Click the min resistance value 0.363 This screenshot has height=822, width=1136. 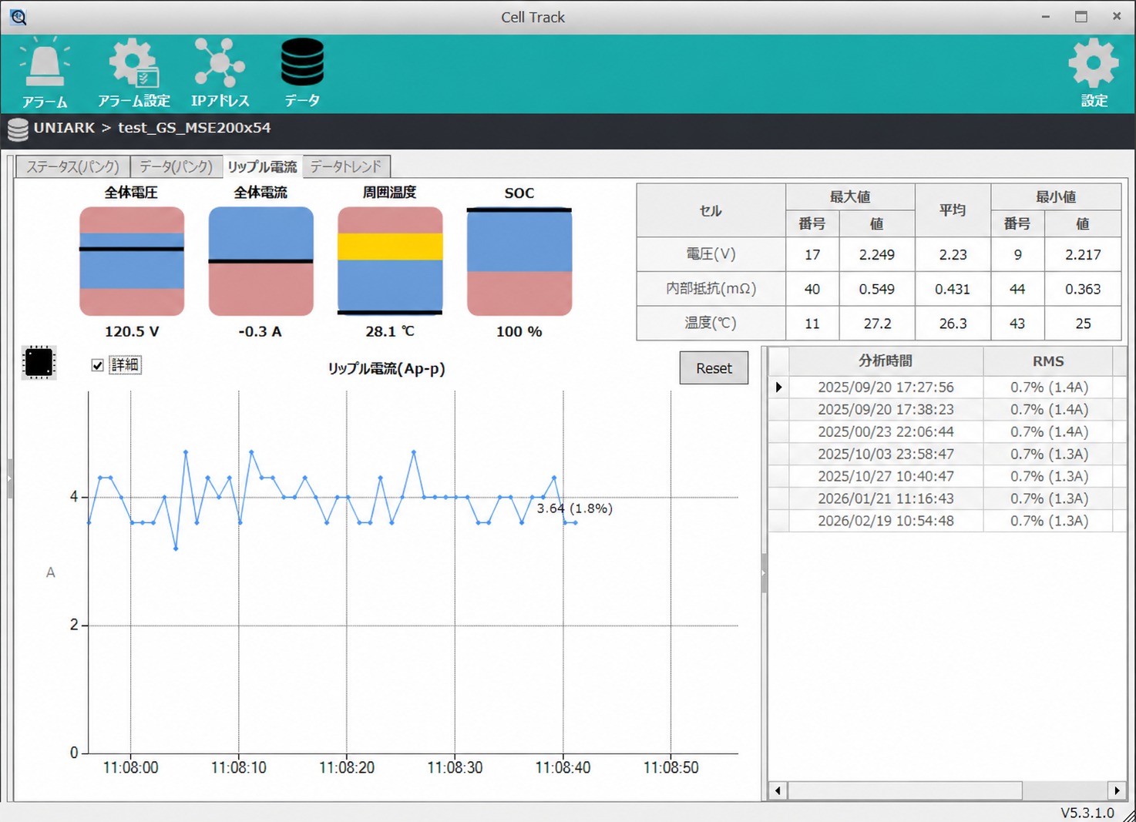(1083, 289)
